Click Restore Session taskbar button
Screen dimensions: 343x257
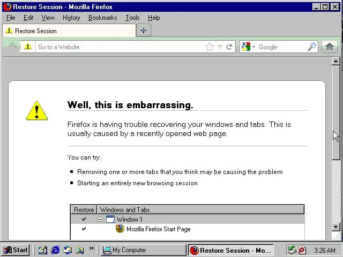(231, 250)
